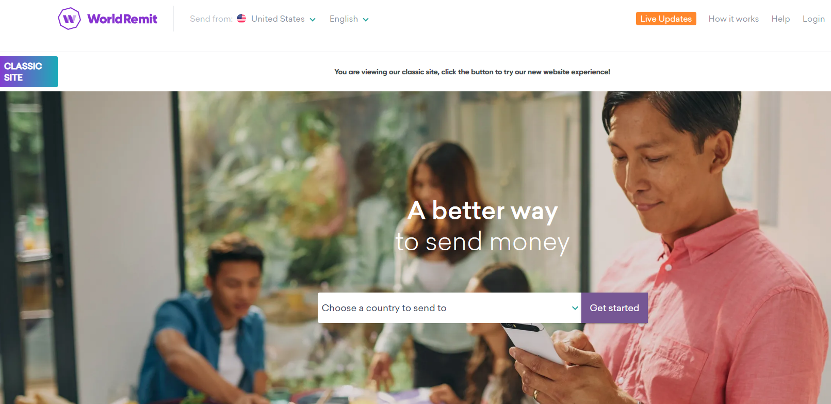Image resolution: width=831 pixels, height=404 pixels.
Task: Click the Send from label
Action: [211, 19]
